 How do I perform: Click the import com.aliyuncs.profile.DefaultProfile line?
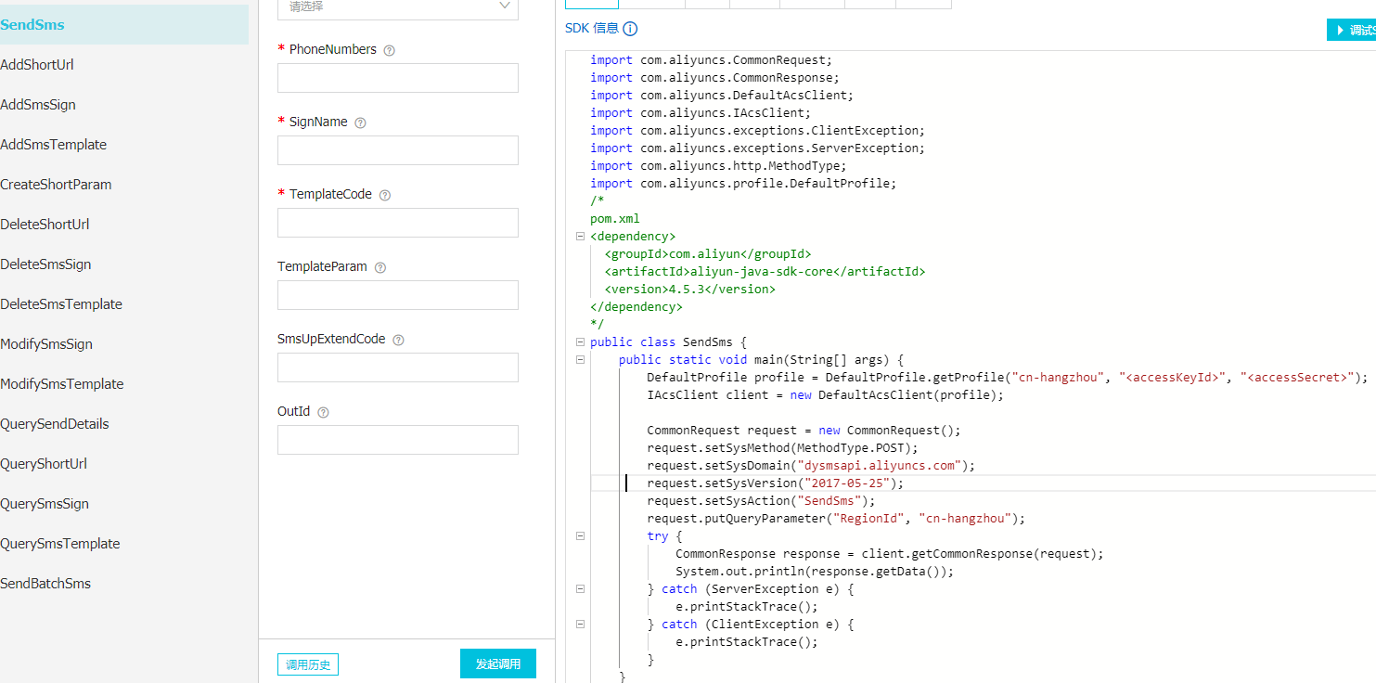pyautogui.click(x=744, y=184)
